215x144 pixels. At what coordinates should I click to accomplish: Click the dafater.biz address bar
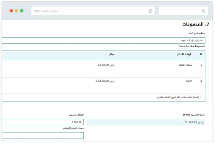pos(89,11)
